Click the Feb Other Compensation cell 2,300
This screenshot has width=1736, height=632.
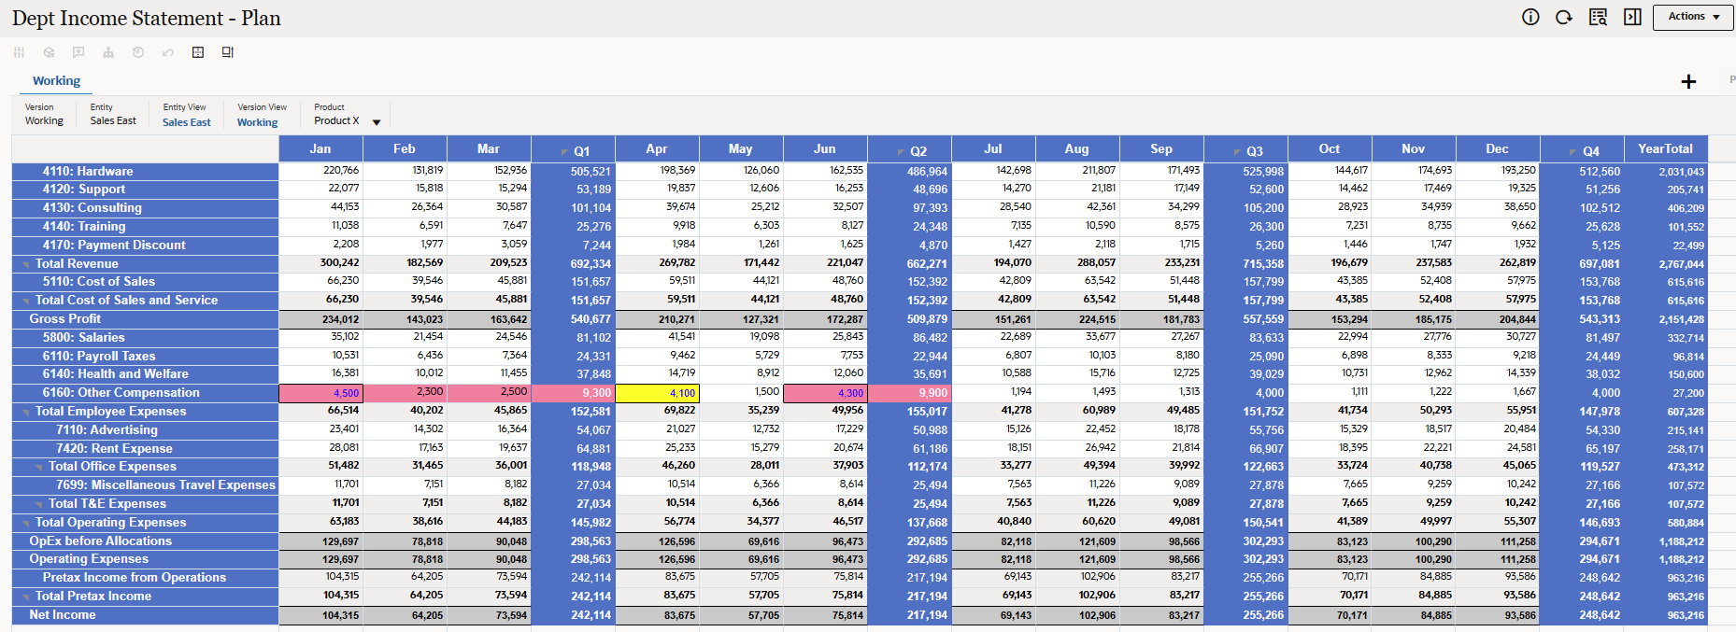tap(405, 393)
